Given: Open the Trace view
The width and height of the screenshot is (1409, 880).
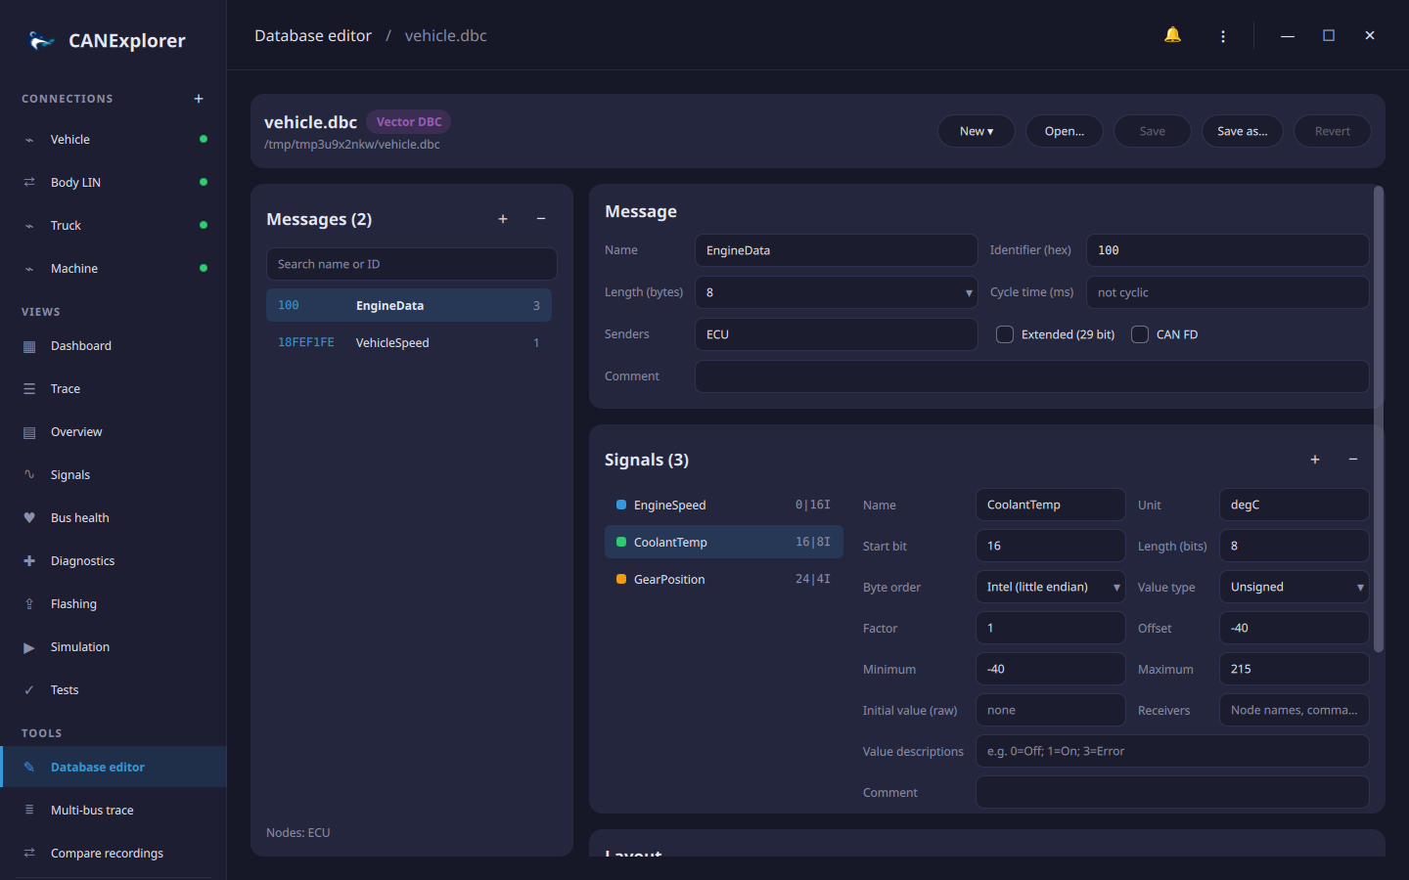Looking at the screenshot, I should pos(114,389).
